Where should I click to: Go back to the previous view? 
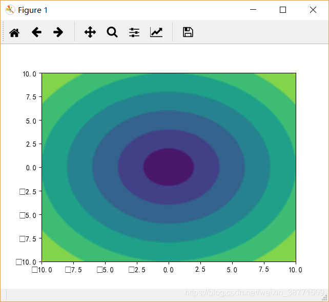click(36, 32)
